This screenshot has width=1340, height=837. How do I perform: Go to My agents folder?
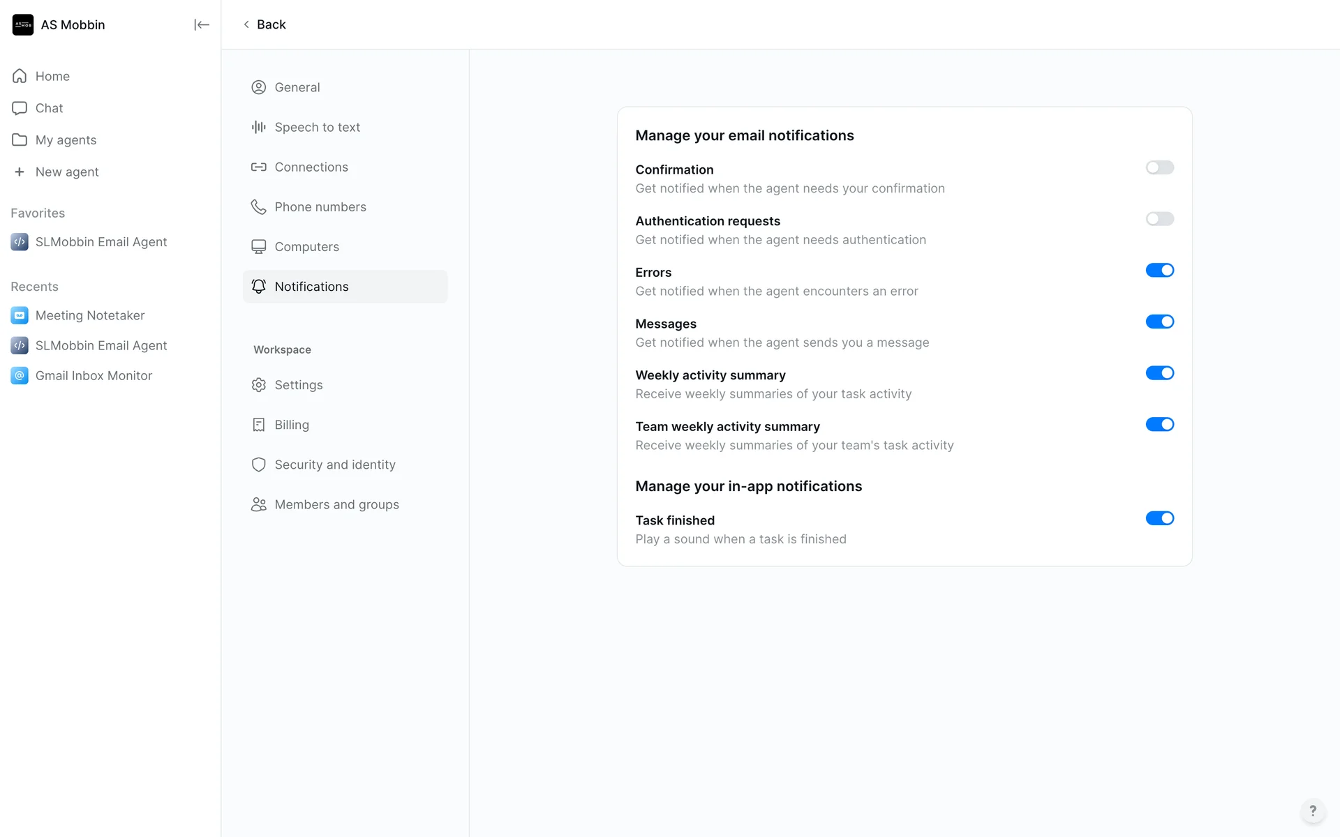coord(66,140)
